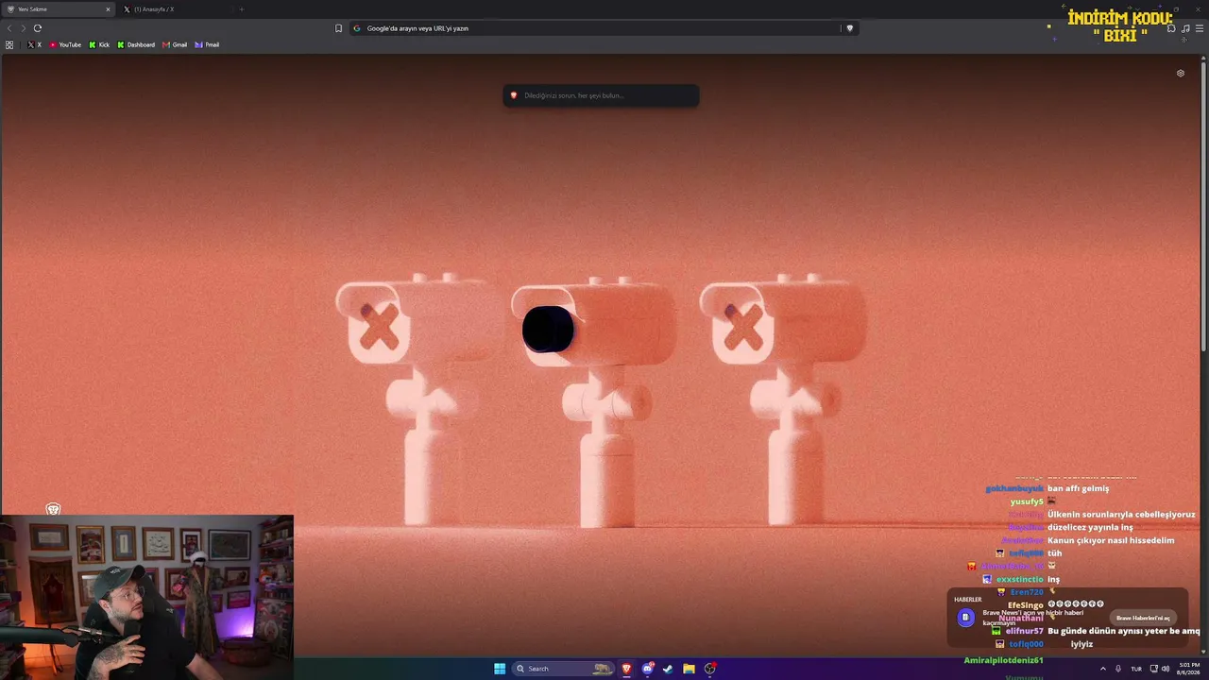Open the Dashboard bookmark
1209x680 pixels.
(x=136, y=44)
